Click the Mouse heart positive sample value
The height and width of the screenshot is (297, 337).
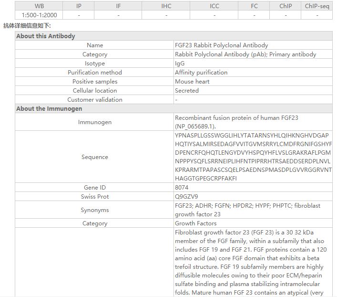pos(192,82)
